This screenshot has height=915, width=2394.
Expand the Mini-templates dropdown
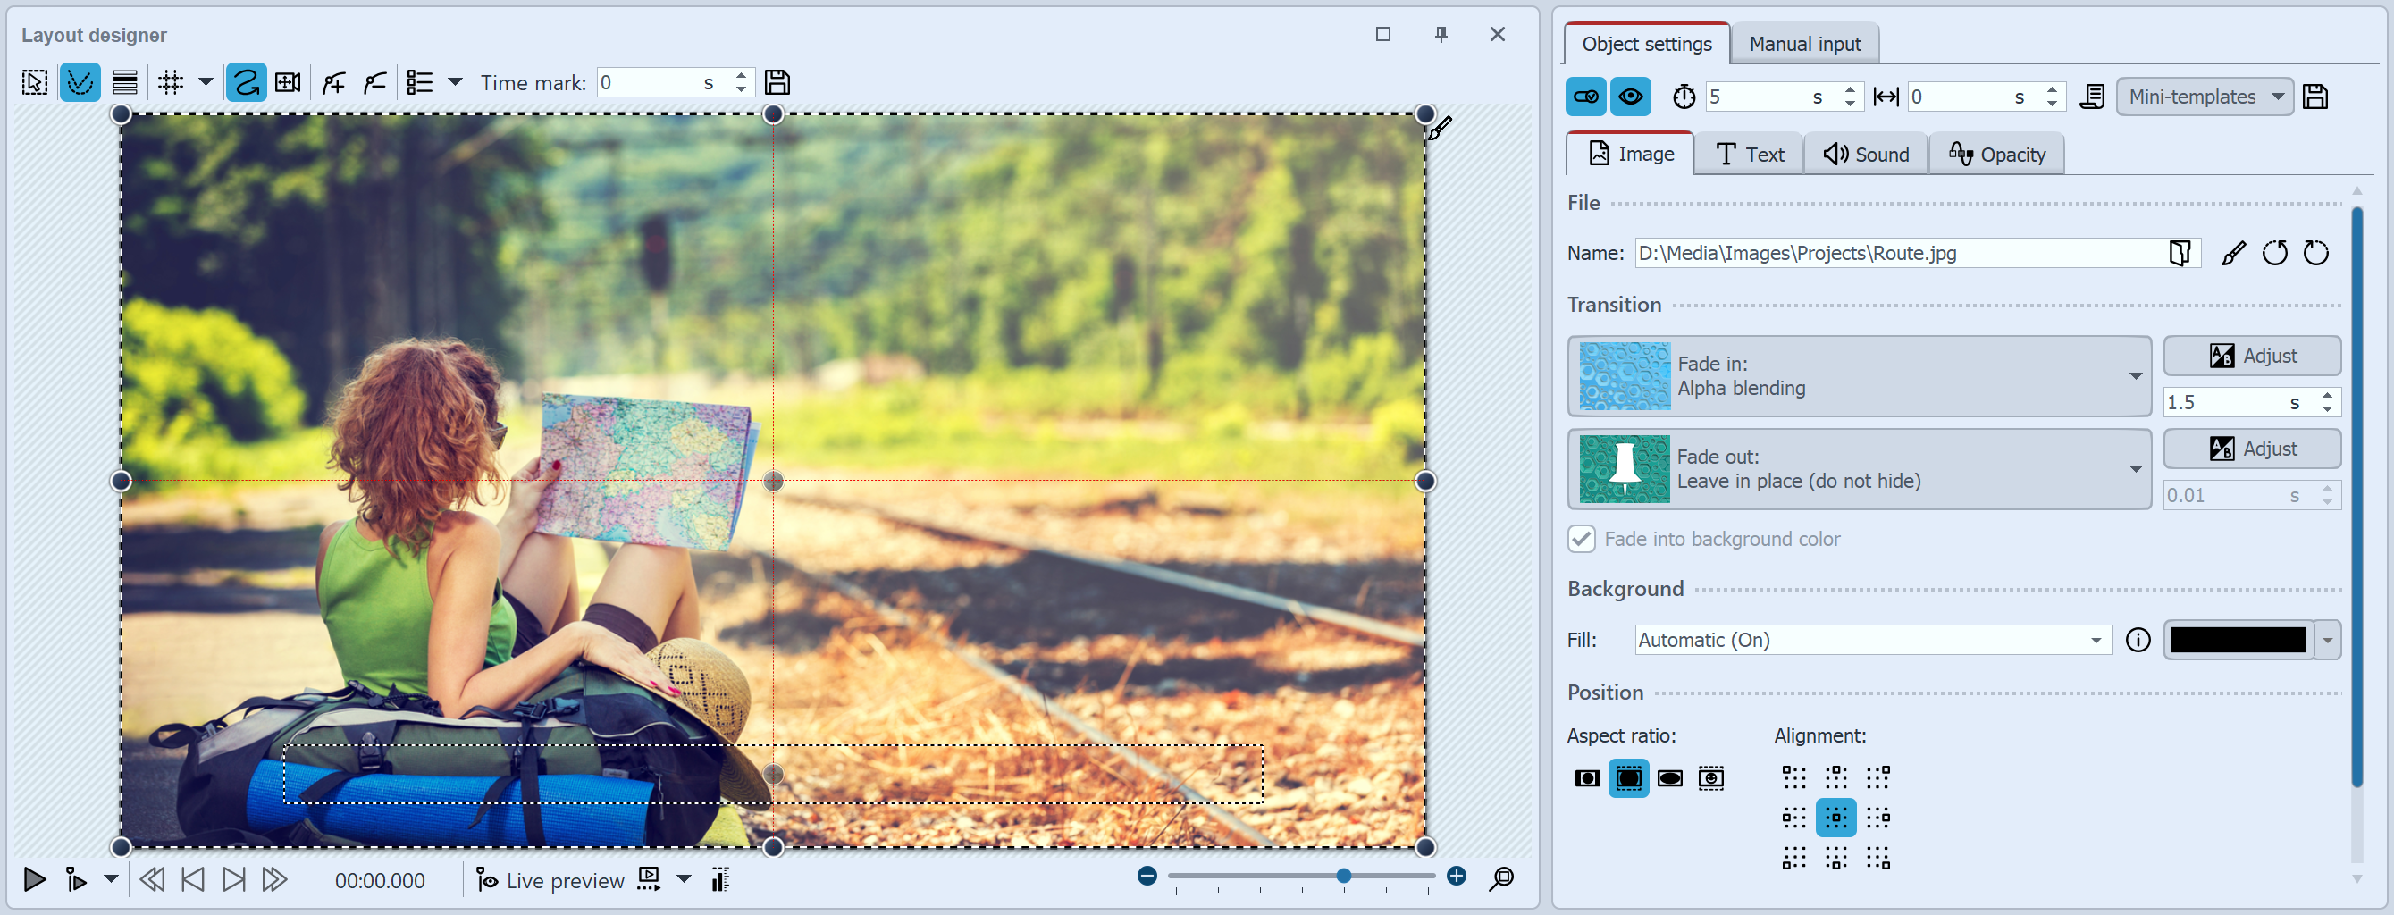click(2205, 97)
